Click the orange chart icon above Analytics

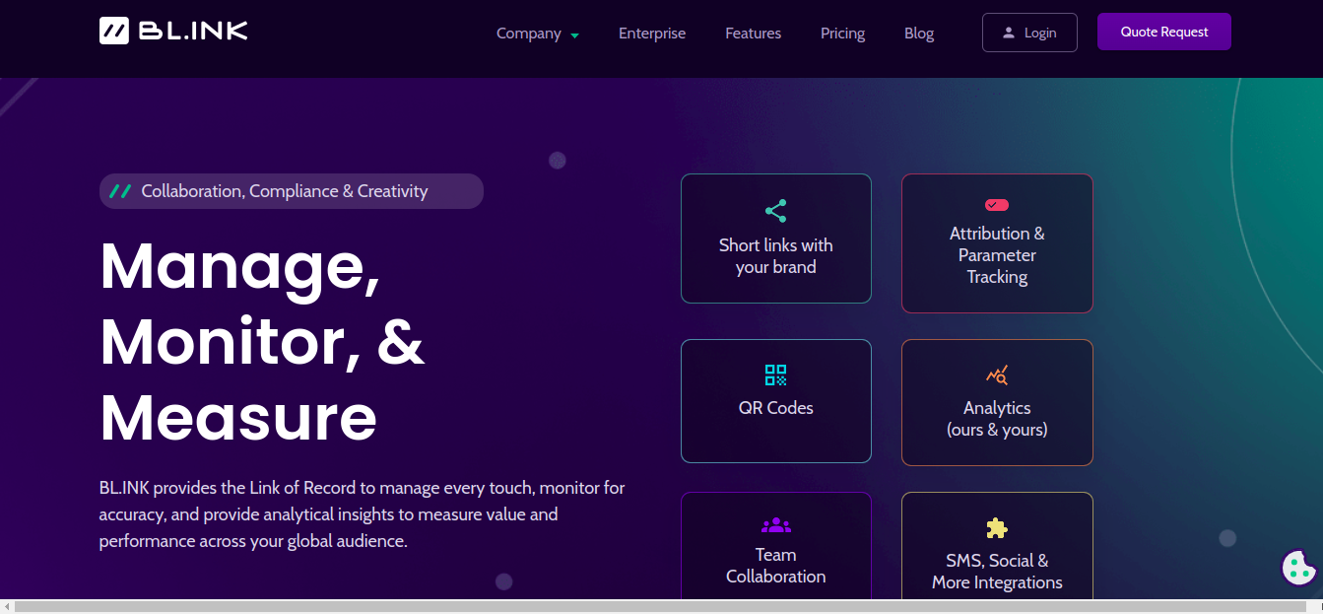point(997,375)
